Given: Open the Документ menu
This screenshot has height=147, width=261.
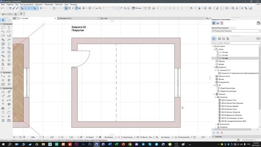Looking at the screenshot, I should 39,4.
